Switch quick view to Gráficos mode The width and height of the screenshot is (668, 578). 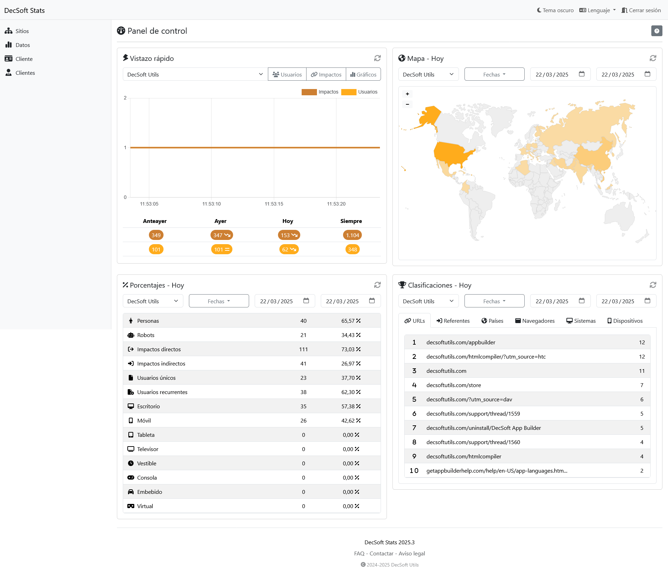click(x=363, y=74)
